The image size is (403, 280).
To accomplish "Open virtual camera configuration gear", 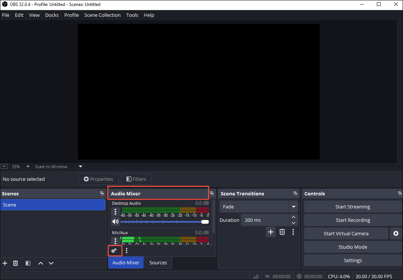I will [396, 233].
